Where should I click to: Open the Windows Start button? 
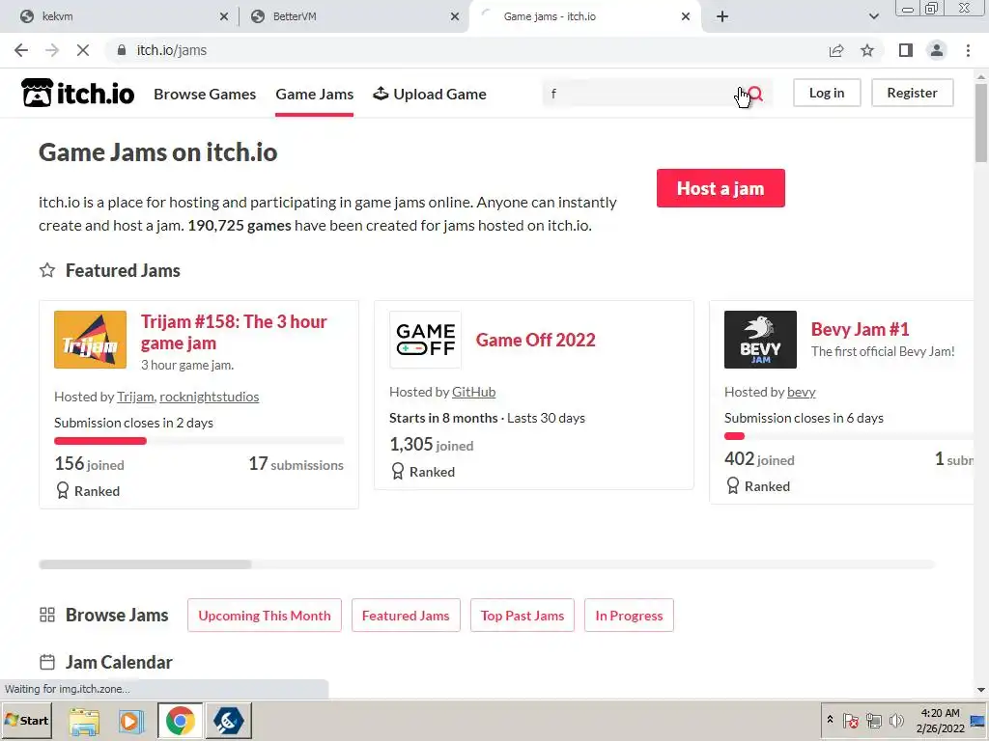tap(26, 720)
